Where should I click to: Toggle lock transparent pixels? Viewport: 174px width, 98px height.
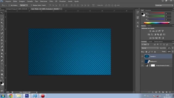point(146,52)
